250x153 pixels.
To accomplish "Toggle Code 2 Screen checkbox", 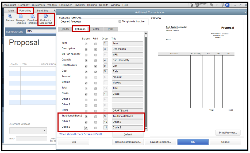I will 86,128.
